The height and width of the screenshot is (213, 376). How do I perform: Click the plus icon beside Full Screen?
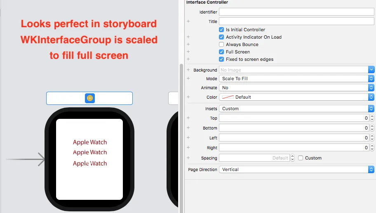click(188, 52)
